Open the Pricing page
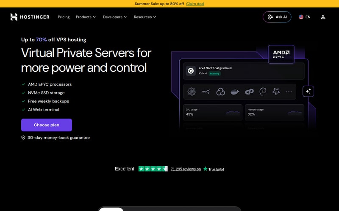Viewport: 339px width, 211px height. 64,17
